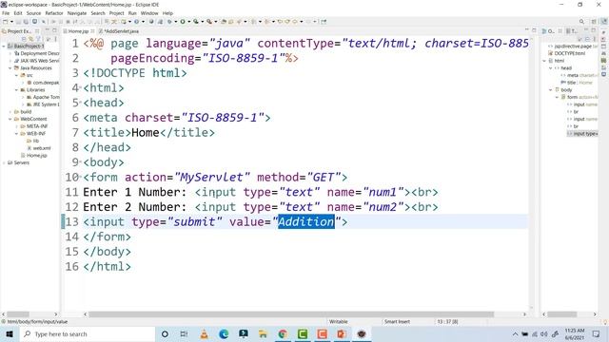Open Microsoft Edge from taskbar

[x=224, y=333]
